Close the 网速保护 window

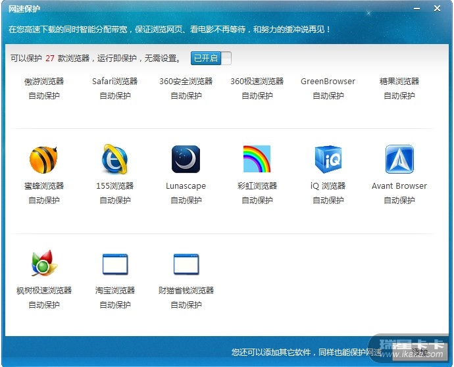coord(437,9)
